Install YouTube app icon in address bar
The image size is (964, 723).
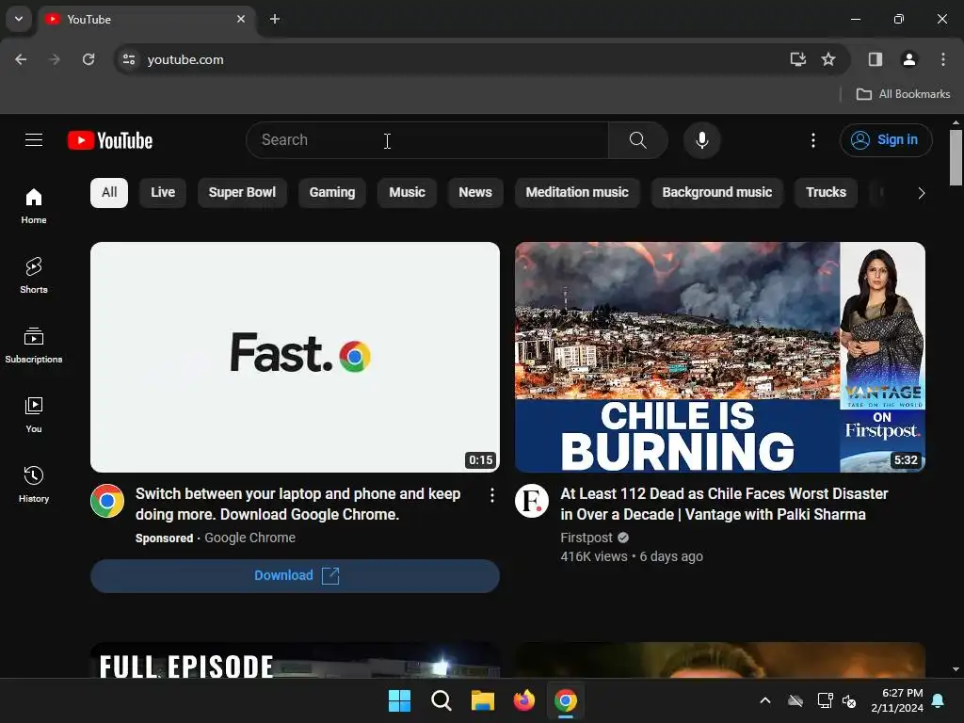(798, 59)
